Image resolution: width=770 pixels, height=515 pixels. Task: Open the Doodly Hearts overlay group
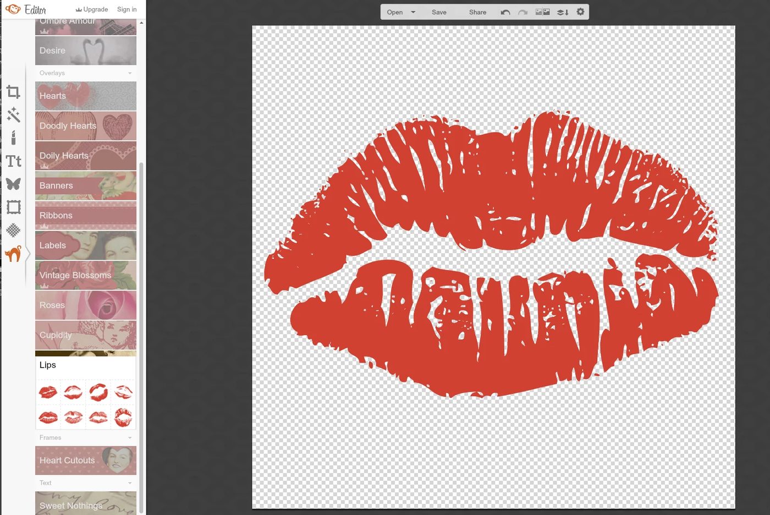click(86, 125)
